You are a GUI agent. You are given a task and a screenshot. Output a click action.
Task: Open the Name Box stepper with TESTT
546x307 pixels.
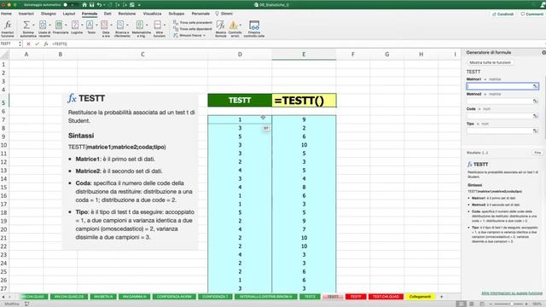20,43
